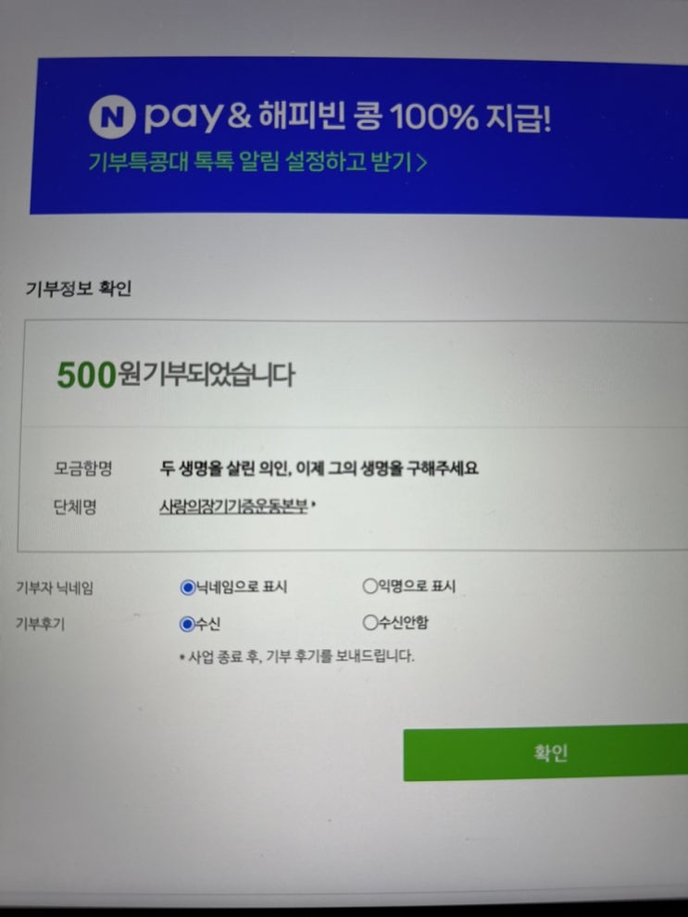Click the green 500 amount number
The height and width of the screenshot is (917, 688).
87,376
